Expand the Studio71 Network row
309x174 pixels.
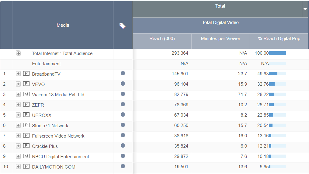point(18,125)
